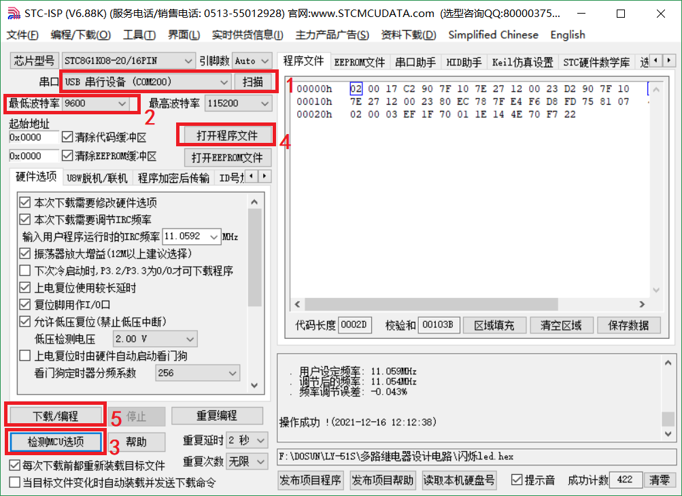
Task: Enable 上电复位时由硬件自动启动看门狗
Action: point(24,356)
